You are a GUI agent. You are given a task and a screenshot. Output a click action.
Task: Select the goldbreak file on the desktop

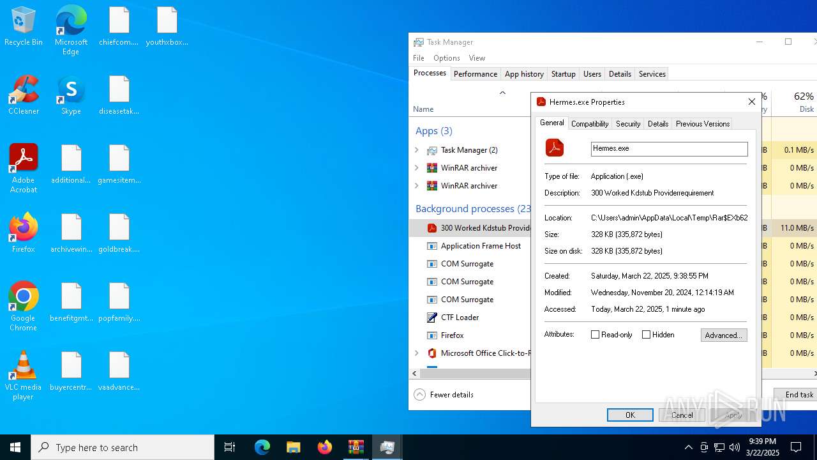pyautogui.click(x=119, y=234)
